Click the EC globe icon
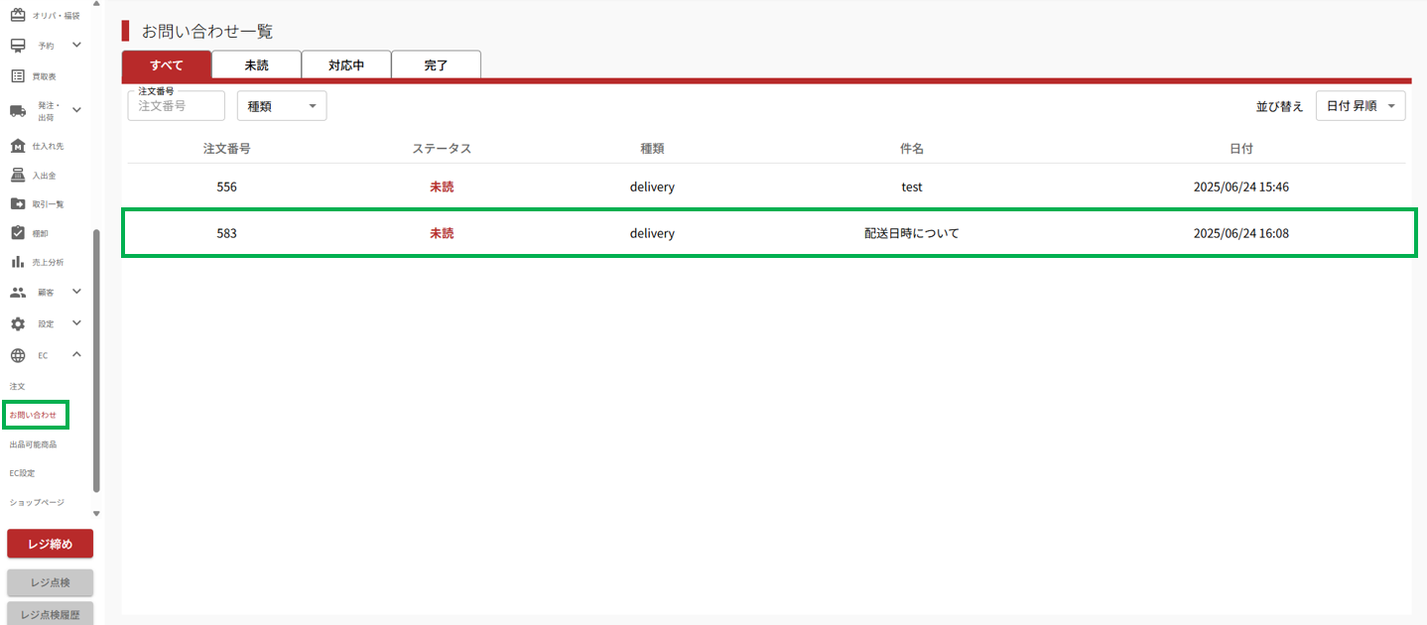 point(18,355)
